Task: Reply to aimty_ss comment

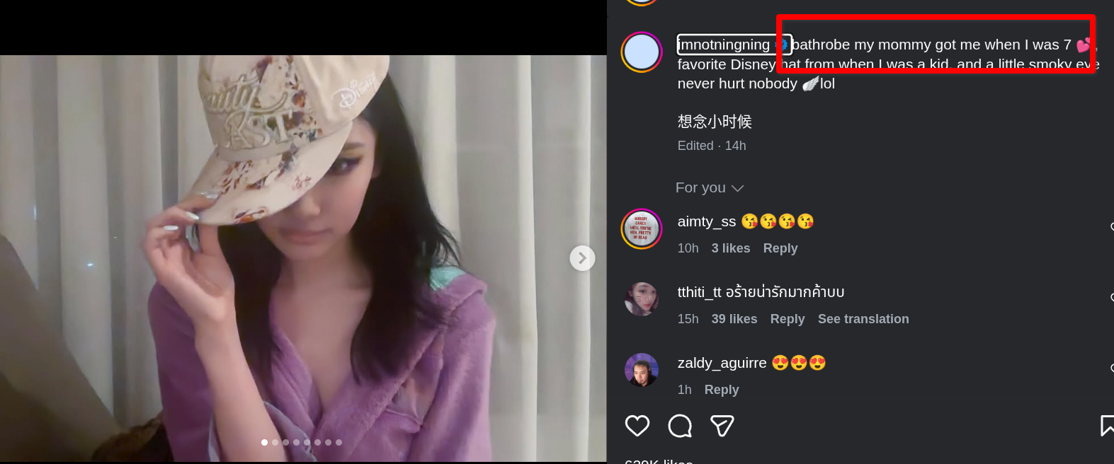Action: [780, 248]
